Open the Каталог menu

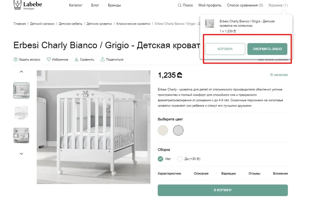tap(76, 5)
